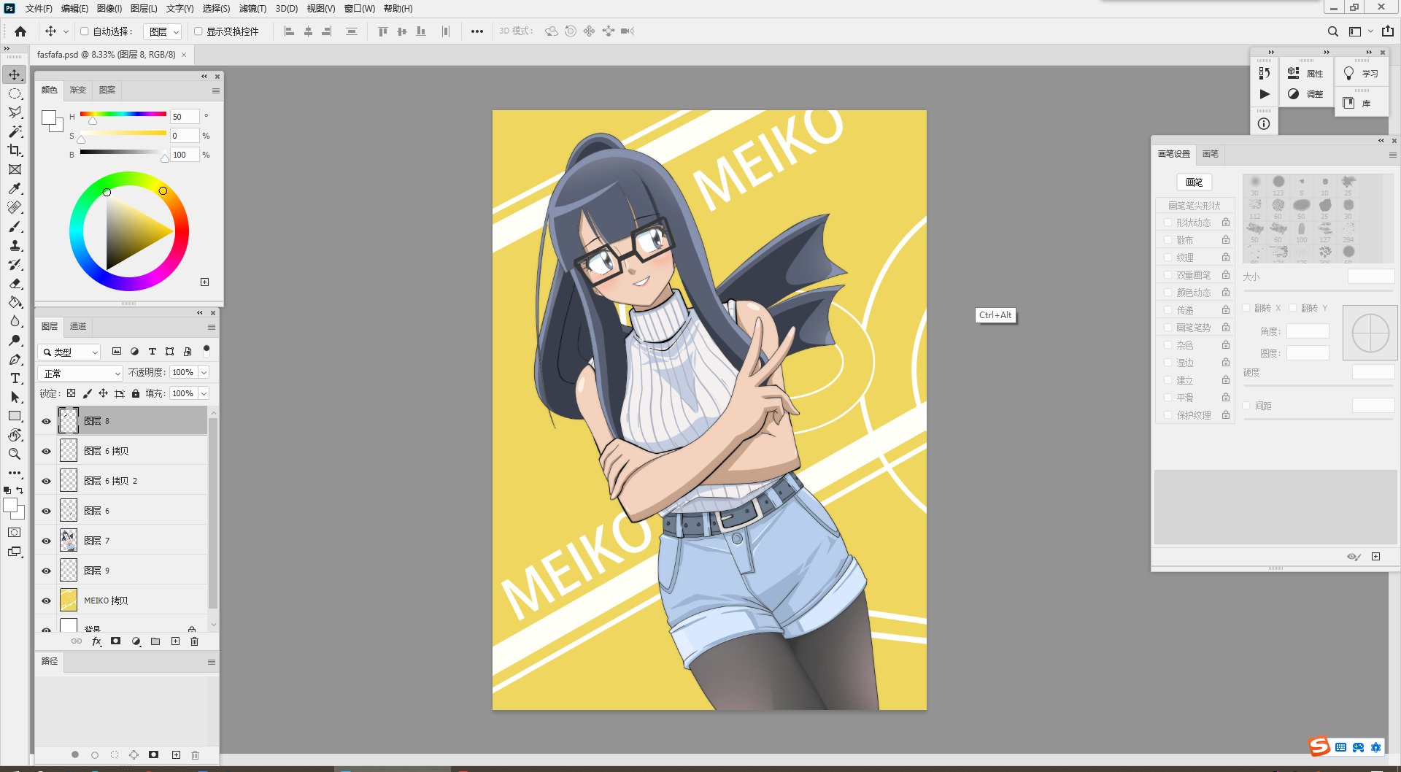Switch to the 通道 tab

pyautogui.click(x=78, y=326)
